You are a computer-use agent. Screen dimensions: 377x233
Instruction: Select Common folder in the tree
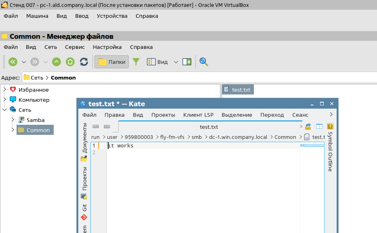(x=35, y=130)
